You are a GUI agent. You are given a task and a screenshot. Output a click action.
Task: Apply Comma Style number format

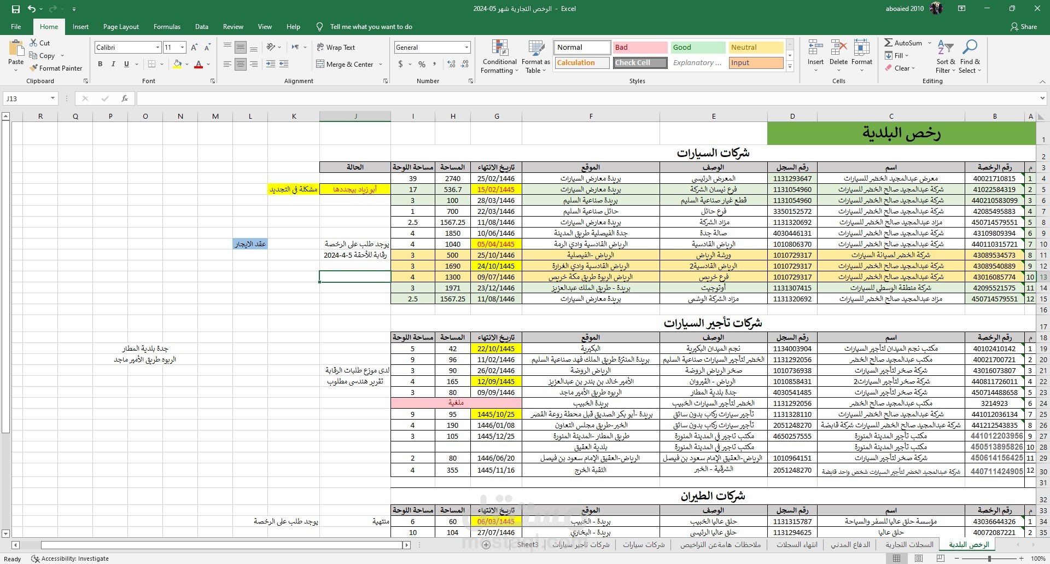pyautogui.click(x=435, y=64)
